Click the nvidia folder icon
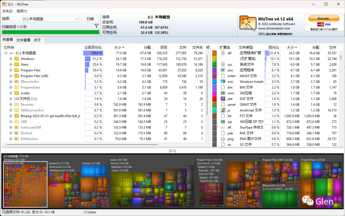The height and width of the screenshot is (216, 345). (x=17, y=93)
